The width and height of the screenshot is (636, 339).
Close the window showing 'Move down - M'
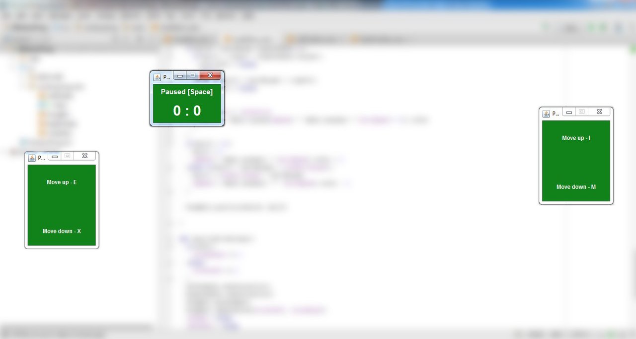[599, 112]
